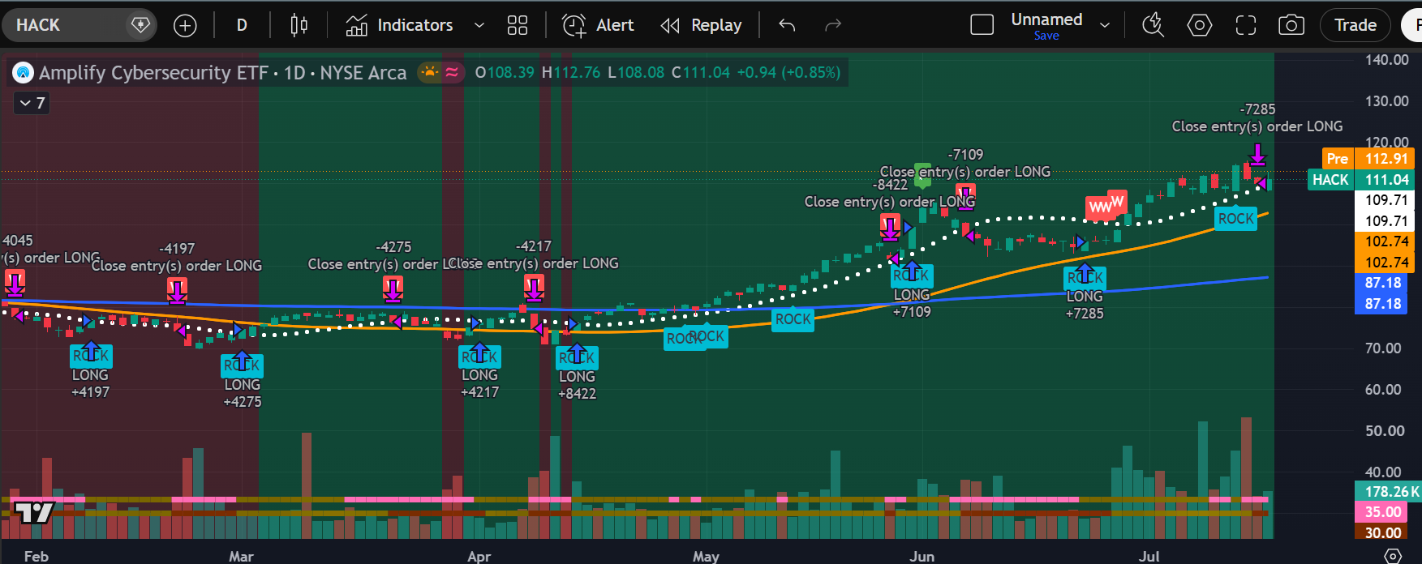The width and height of the screenshot is (1422, 564).
Task: Open the candlestick chart type menu
Action: (x=299, y=26)
